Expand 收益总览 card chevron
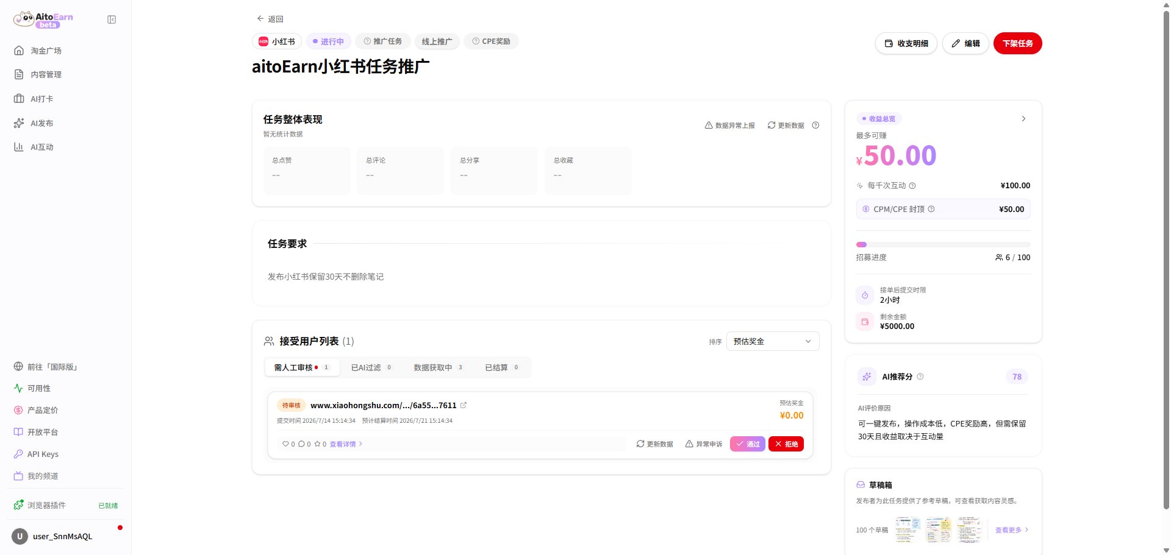 coord(1023,119)
